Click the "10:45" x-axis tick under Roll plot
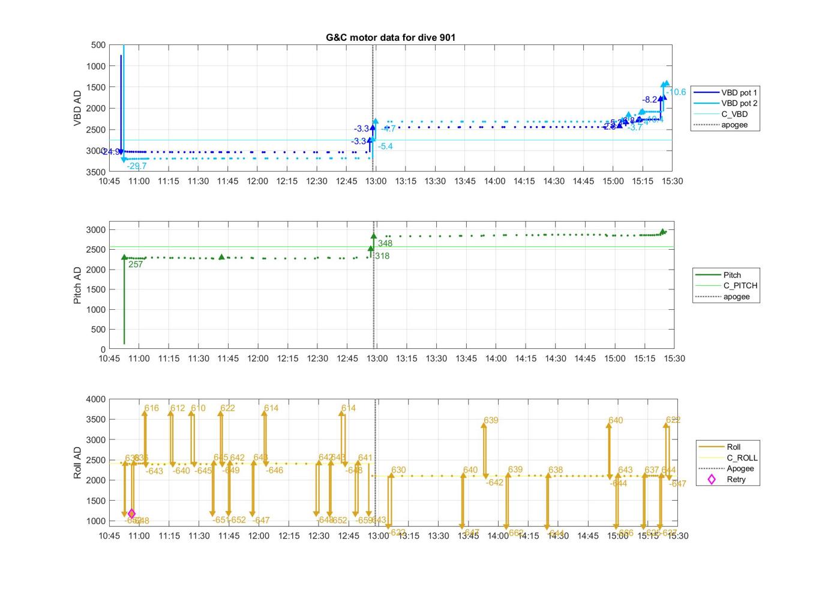 point(109,536)
